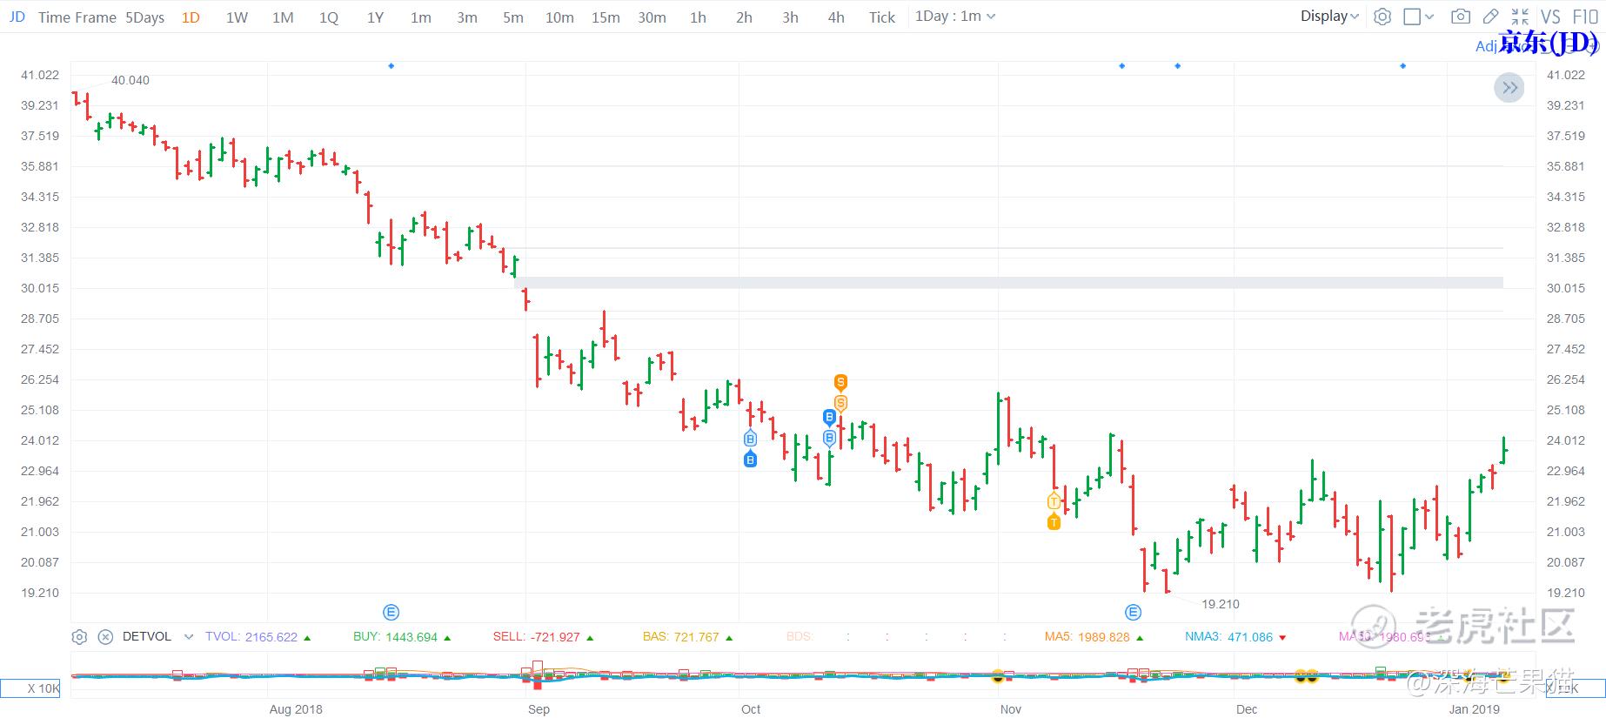
Task: Click the blue diamond marker in late November
Action: point(1178,66)
